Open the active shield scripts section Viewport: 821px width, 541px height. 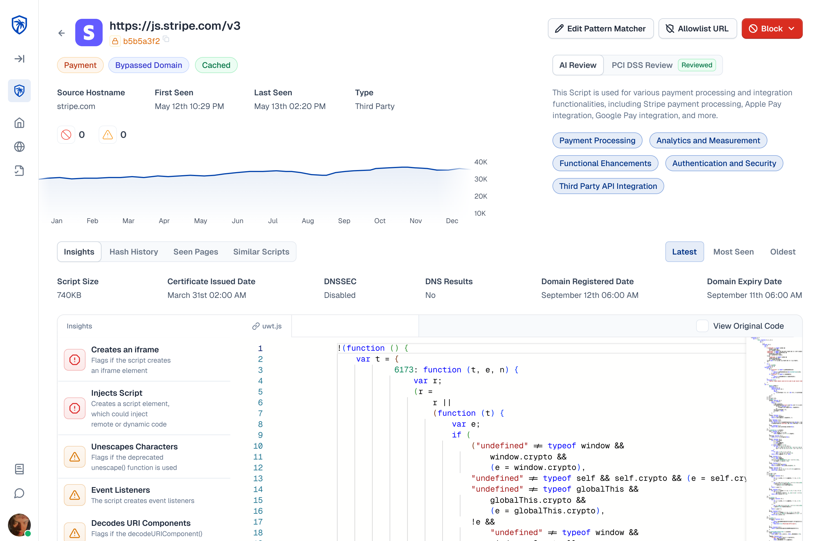pyautogui.click(x=19, y=91)
